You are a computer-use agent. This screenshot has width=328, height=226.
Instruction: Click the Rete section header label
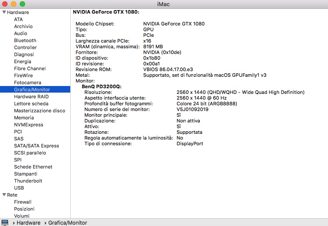(12, 195)
